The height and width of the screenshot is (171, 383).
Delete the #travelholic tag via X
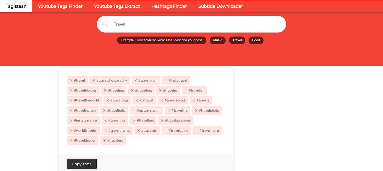104,110
